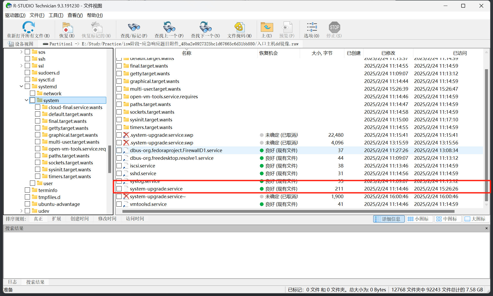Click the Find Next (查找下一个) icon
The image size is (493, 296).
[x=205, y=27]
